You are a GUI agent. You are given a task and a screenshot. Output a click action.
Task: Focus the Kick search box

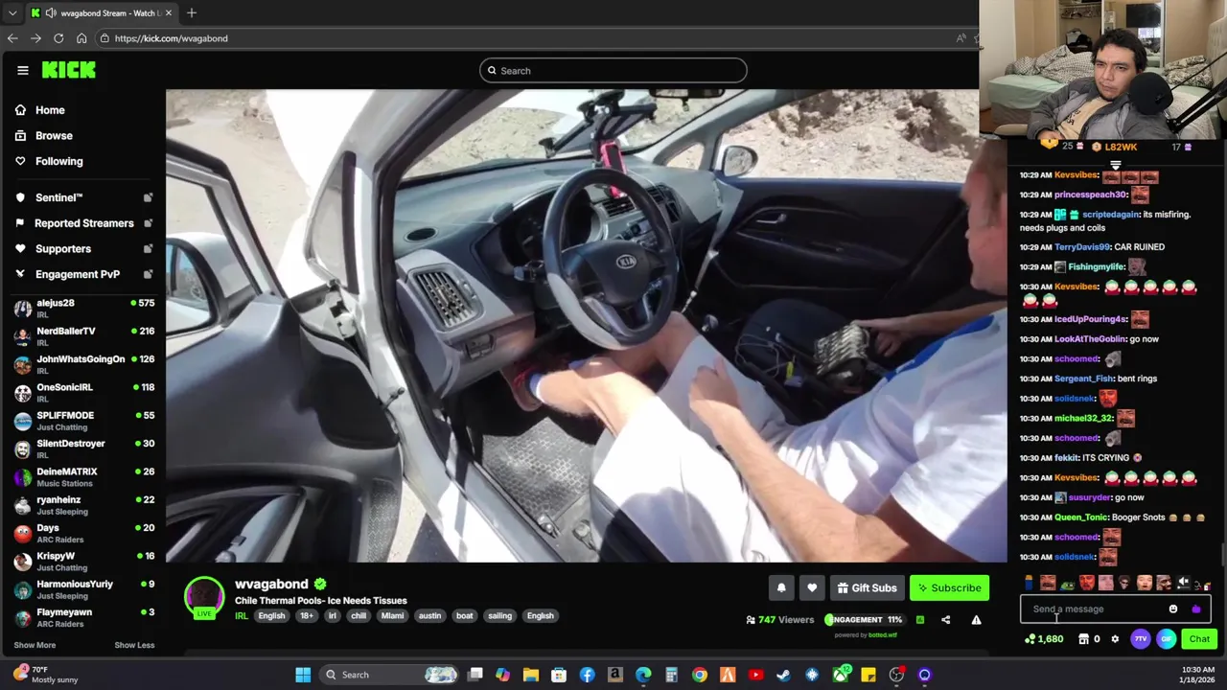[x=613, y=71]
